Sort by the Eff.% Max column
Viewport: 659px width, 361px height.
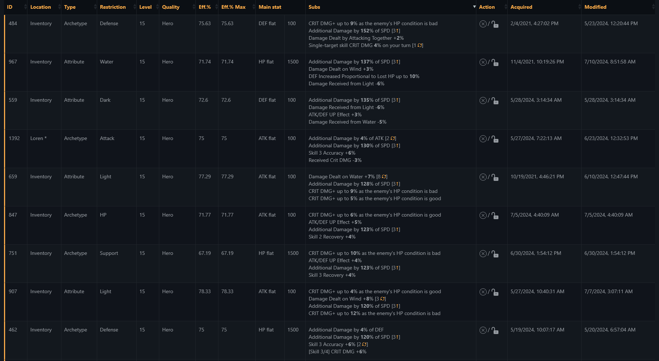(233, 7)
